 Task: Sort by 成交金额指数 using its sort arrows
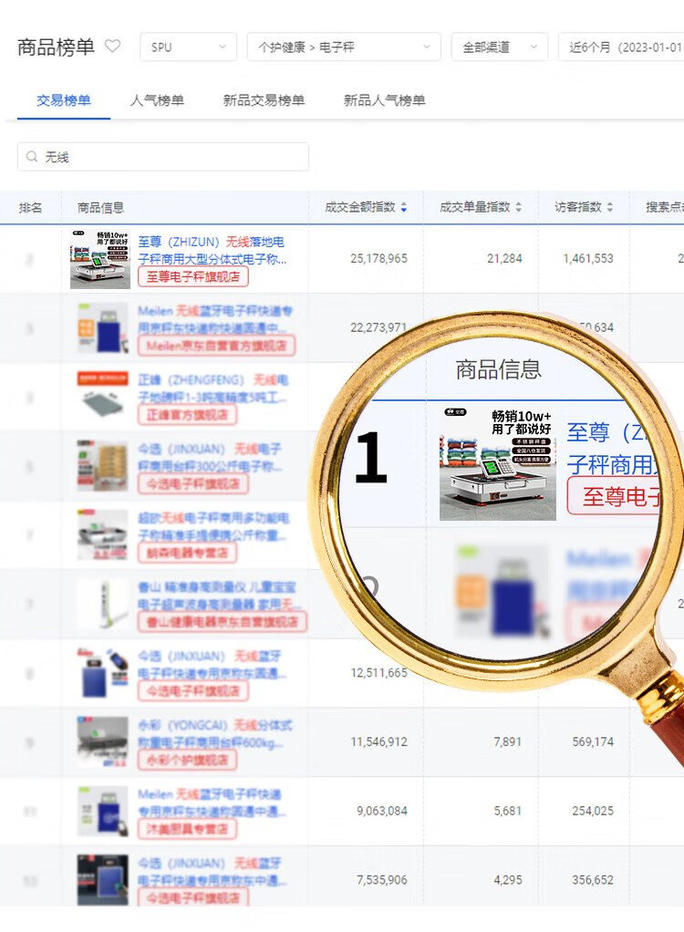404,208
